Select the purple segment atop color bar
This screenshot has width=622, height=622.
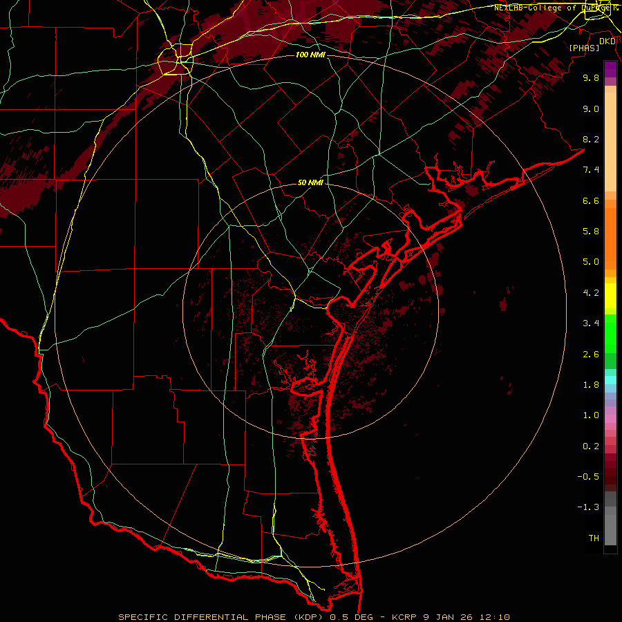tap(610, 69)
